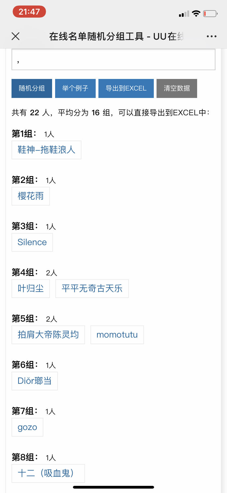
Task: Export results via 导出到EXCEL button
Action: 126,88
